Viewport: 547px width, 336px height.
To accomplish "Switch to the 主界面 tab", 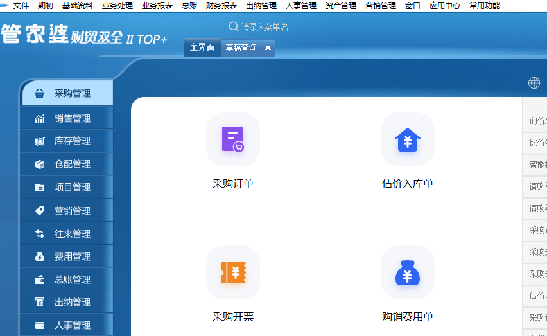I will click(202, 48).
